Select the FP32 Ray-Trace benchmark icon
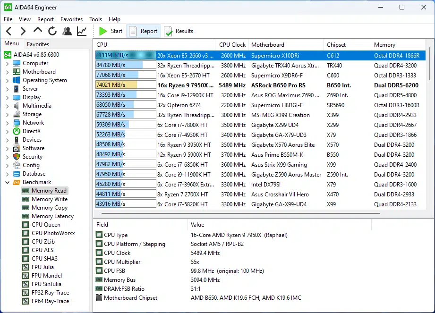This screenshot has width=435, height=313. pos(25,293)
